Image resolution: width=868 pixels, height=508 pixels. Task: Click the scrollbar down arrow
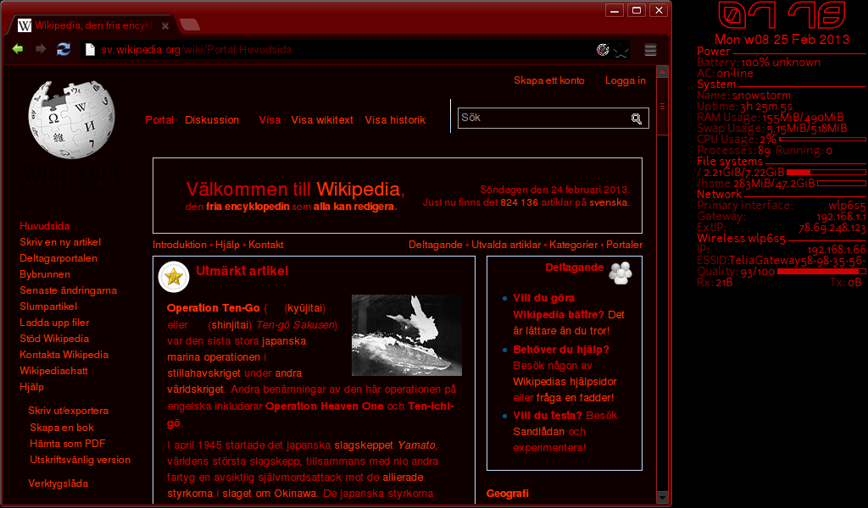(x=662, y=498)
